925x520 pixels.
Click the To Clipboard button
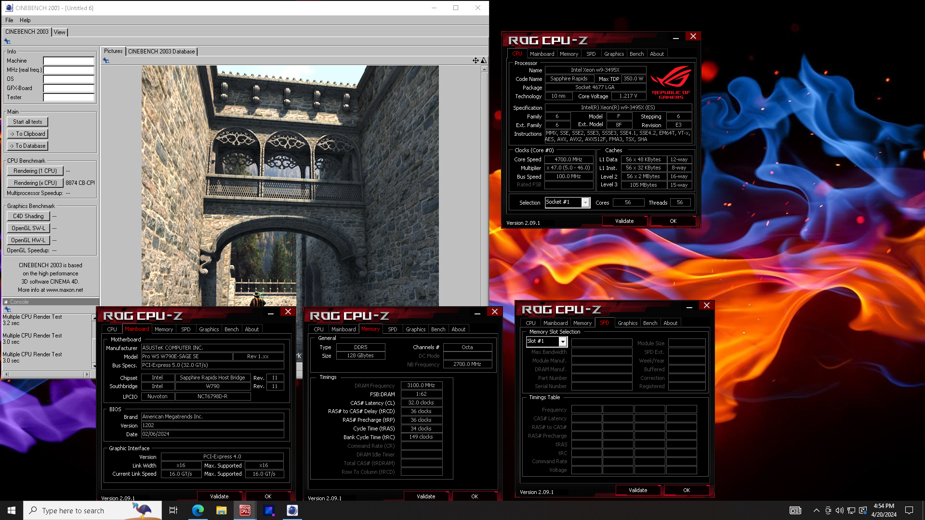(27, 134)
